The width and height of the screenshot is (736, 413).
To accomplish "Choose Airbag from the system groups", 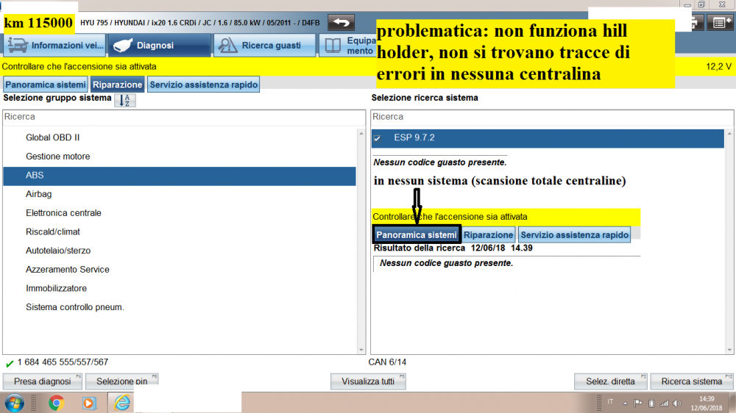I will [180, 194].
